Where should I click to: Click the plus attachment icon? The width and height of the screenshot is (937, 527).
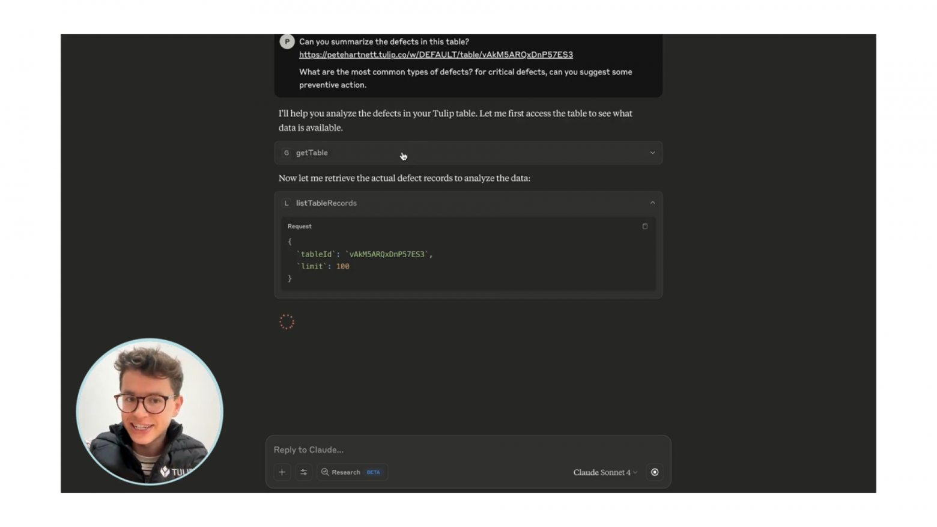pos(282,472)
